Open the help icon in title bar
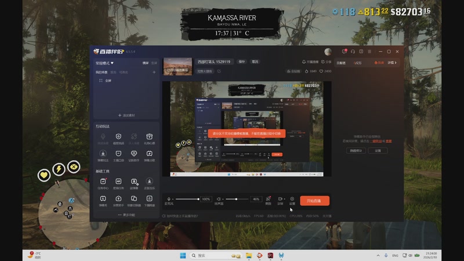The height and width of the screenshot is (261, 464). (x=361, y=52)
